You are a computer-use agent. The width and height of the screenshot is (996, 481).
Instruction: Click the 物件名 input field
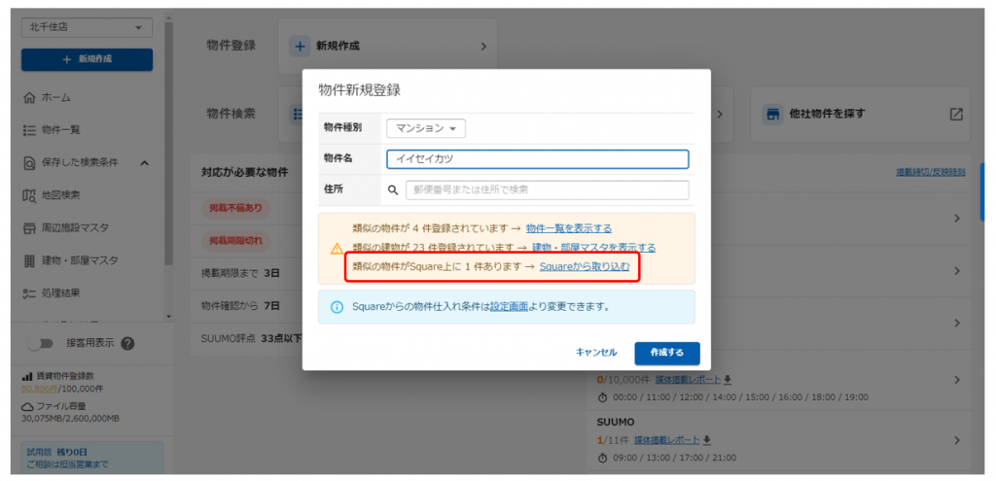tap(537, 158)
